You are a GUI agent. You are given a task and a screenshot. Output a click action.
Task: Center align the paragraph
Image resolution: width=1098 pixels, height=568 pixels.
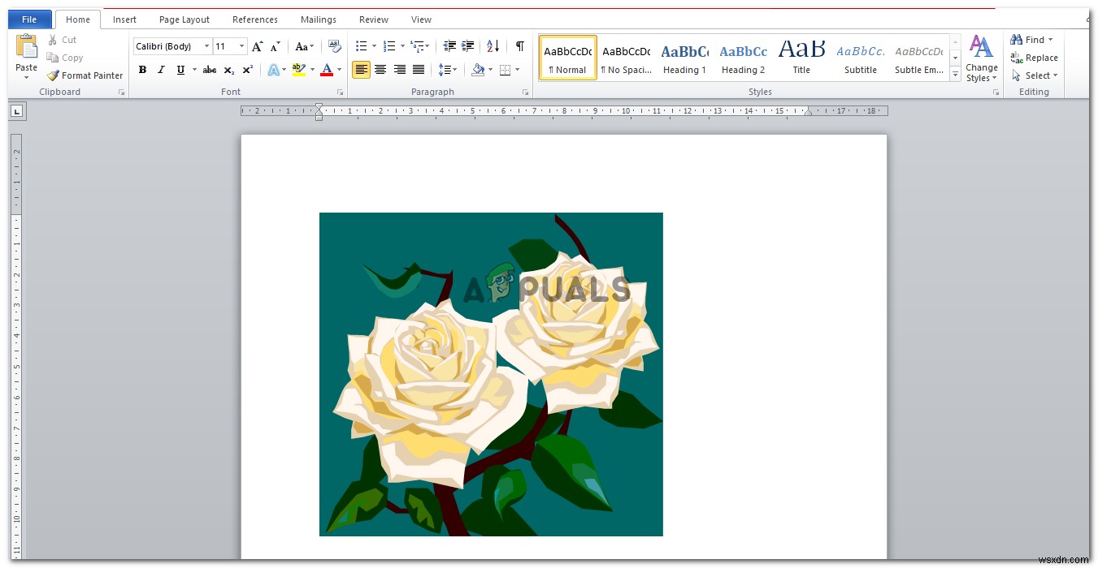pos(380,70)
